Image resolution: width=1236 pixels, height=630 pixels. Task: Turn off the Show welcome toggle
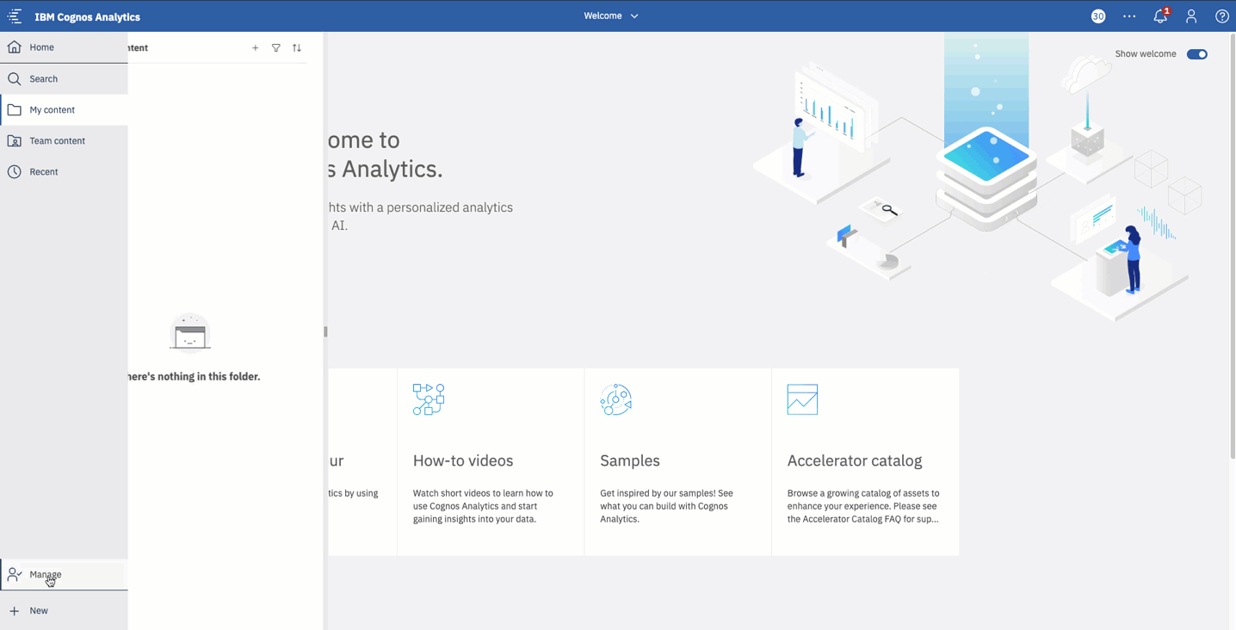coord(1197,54)
